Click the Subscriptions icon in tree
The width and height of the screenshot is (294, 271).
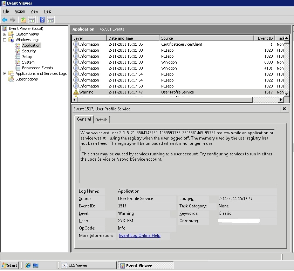[x=11, y=79]
